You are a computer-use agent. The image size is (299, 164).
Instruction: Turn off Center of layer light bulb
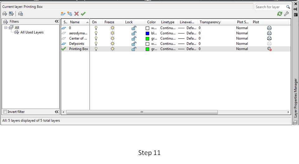click(x=96, y=39)
